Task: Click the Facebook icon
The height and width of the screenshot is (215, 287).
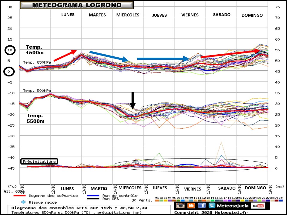Action: click(x=202, y=205)
